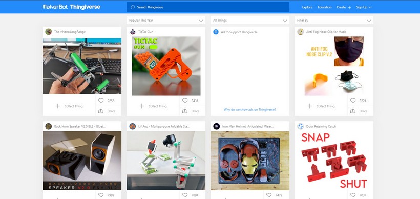Click plus icon on Anti-Fog Collect Thing
This screenshot has height=199, width=420.
pos(310,106)
